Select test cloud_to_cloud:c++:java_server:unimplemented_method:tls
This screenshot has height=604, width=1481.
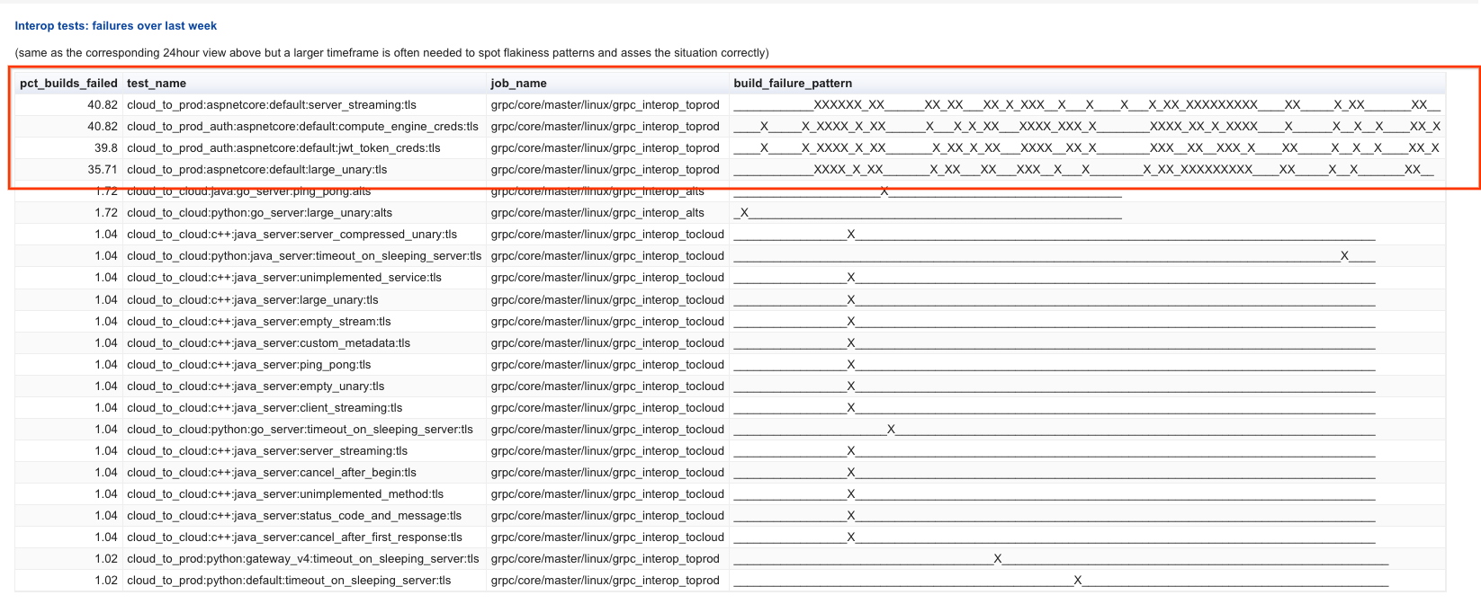285,494
